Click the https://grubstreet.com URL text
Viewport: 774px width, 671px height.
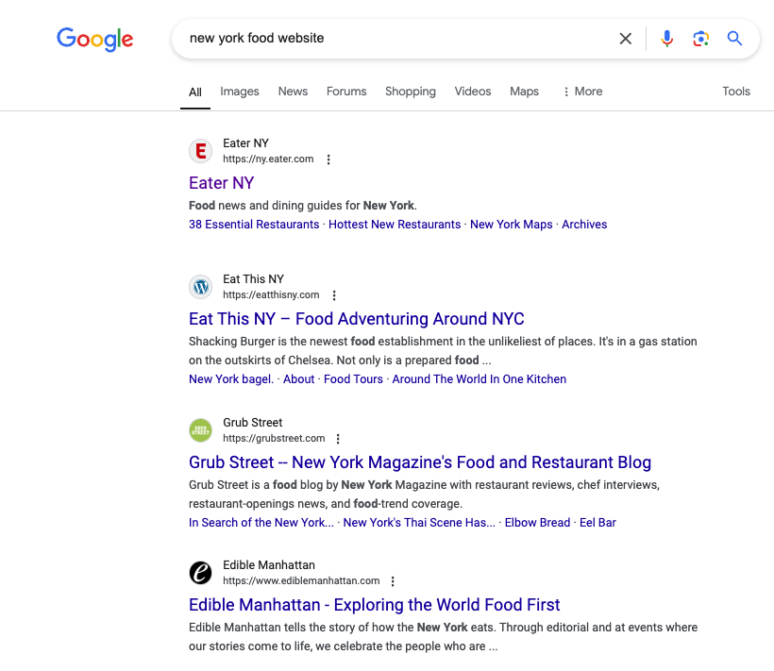(274, 439)
